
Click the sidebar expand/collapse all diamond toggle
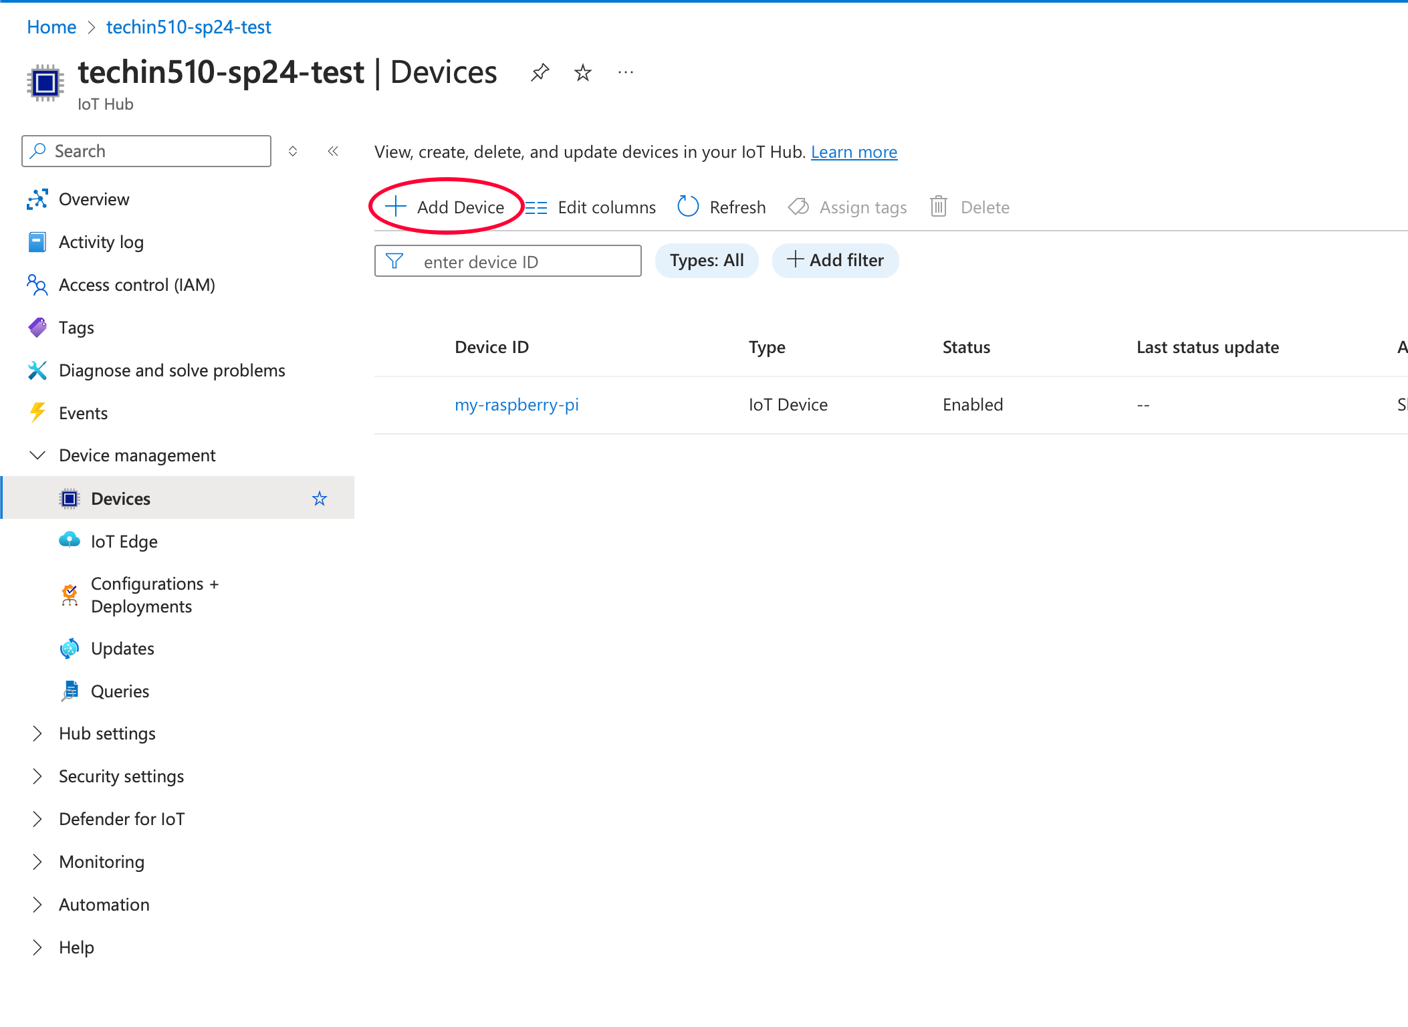[293, 151]
